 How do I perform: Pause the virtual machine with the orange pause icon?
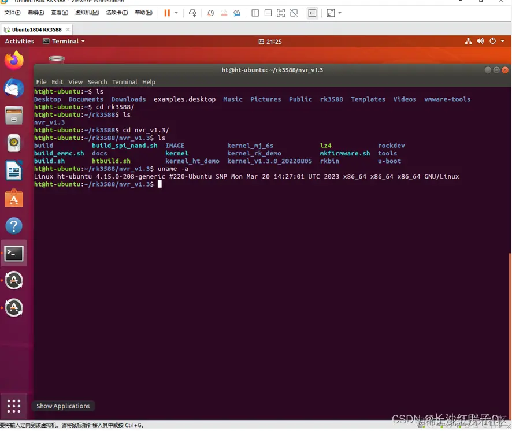point(167,13)
